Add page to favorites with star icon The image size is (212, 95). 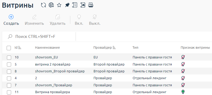click(59, 5)
